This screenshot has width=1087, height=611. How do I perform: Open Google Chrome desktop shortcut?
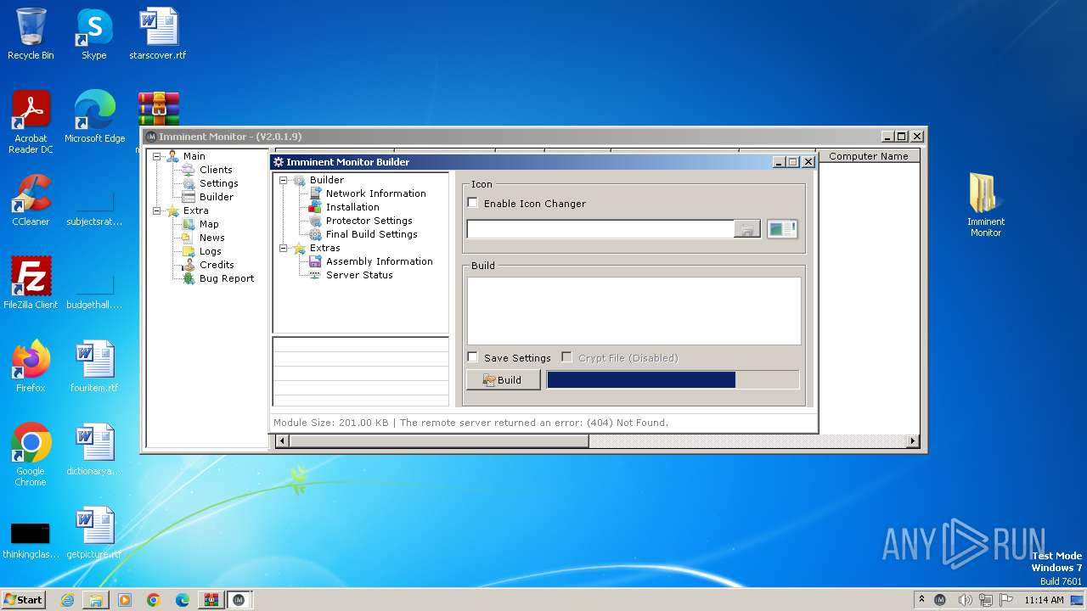click(31, 455)
